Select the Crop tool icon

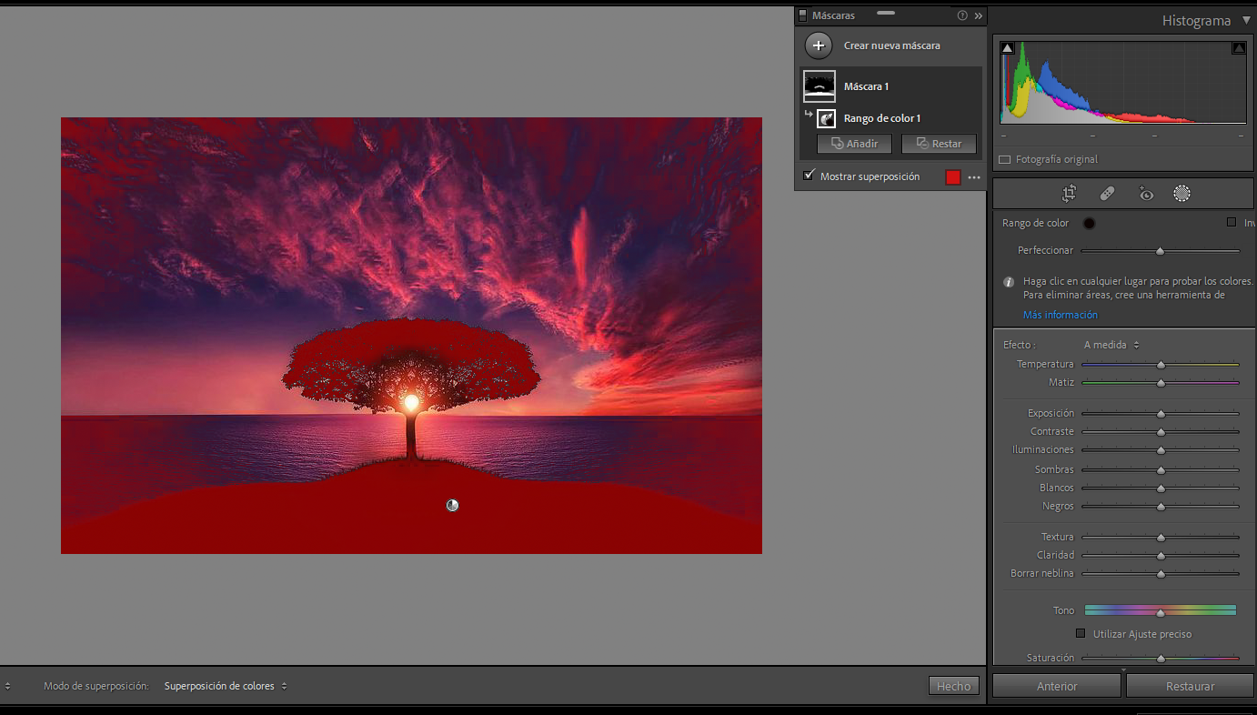tap(1069, 193)
